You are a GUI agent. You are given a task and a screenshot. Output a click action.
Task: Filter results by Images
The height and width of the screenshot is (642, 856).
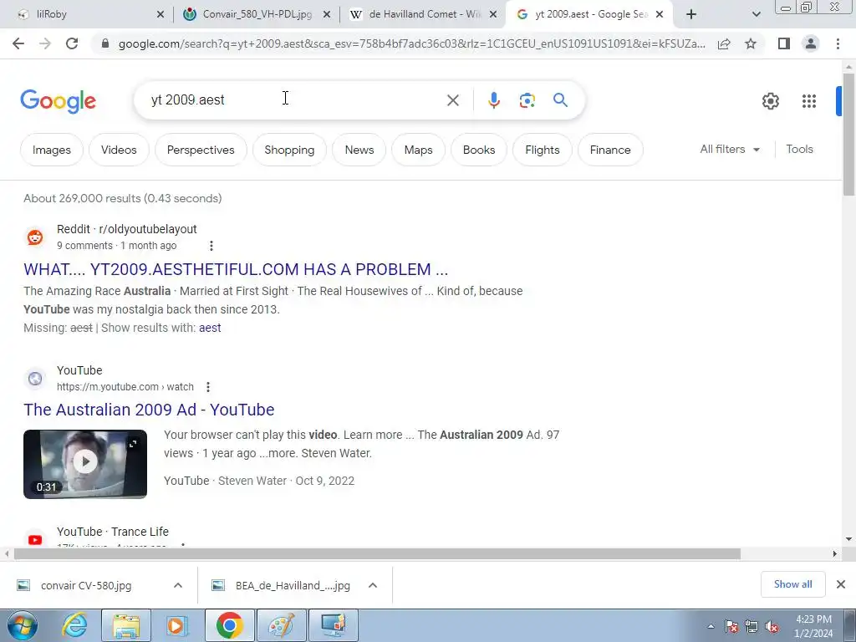click(52, 150)
